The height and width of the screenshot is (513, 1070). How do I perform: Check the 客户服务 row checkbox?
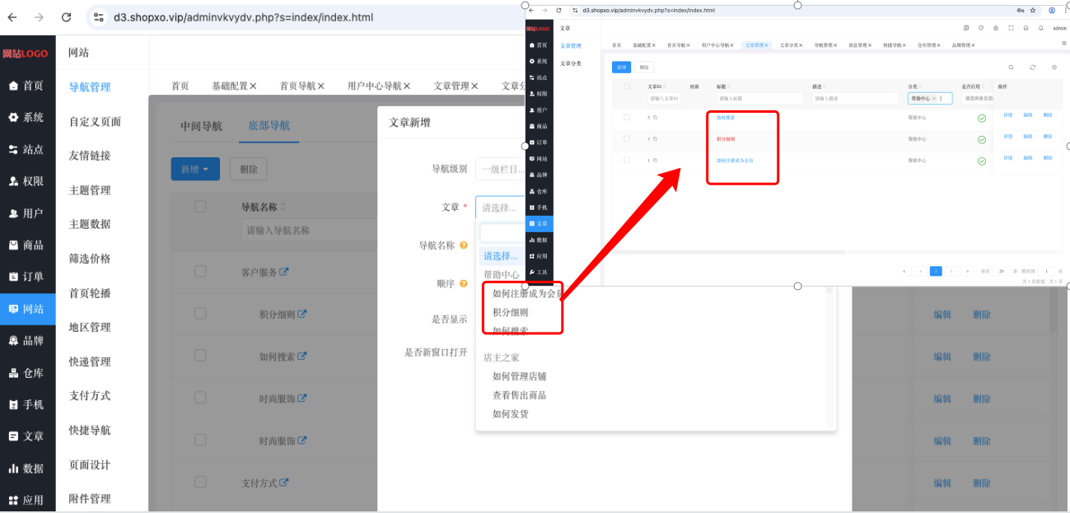pyautogui.click(x=200, y=271)
